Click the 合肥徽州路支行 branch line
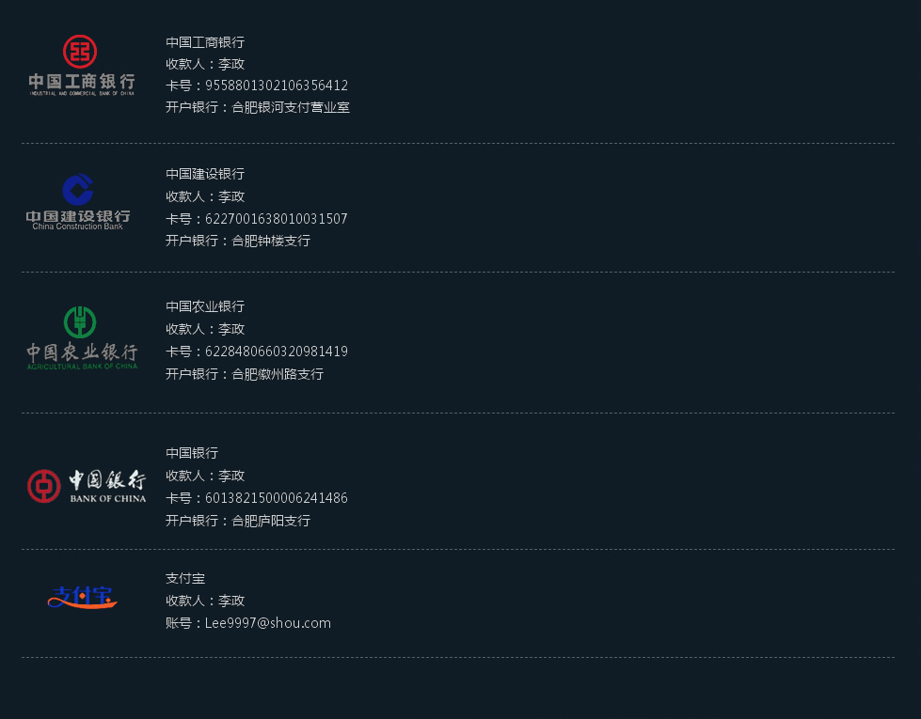Image resolution: width=921 pixels, height=719 pixels. (245, 374)
